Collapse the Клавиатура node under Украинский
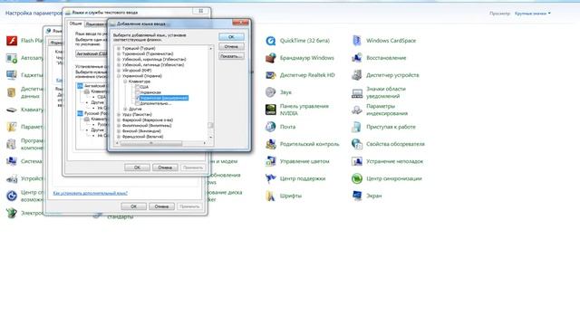The height and width of the screenshot is (326, 580). [125, 81]
